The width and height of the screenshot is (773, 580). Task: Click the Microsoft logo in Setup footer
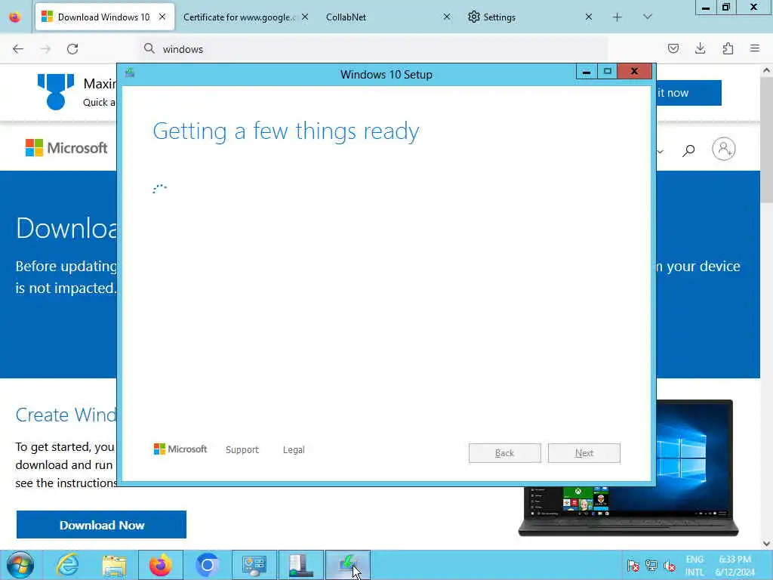[x=180, y=449]
